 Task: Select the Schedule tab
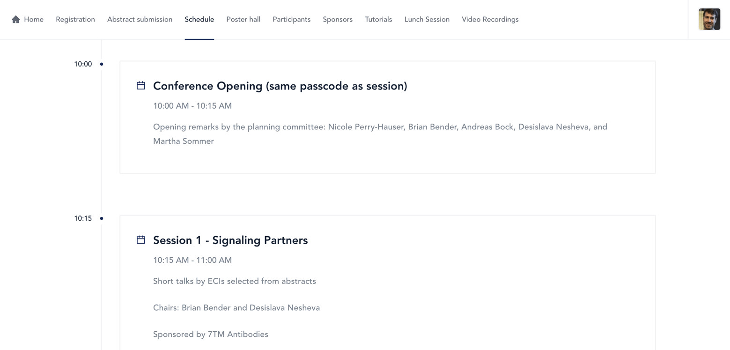pos(199,19)
